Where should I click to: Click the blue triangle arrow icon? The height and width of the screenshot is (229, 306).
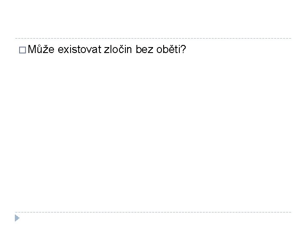click(17, 218)
